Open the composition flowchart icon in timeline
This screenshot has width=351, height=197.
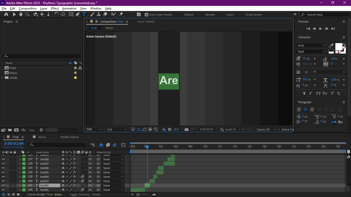93,145
